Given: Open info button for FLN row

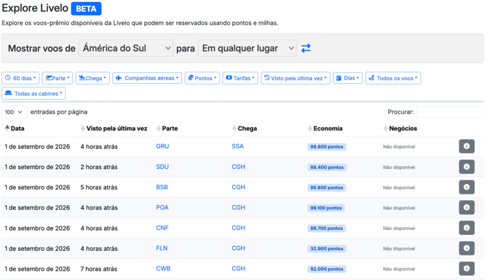Looking at the screenshot, I should point(466,248).
